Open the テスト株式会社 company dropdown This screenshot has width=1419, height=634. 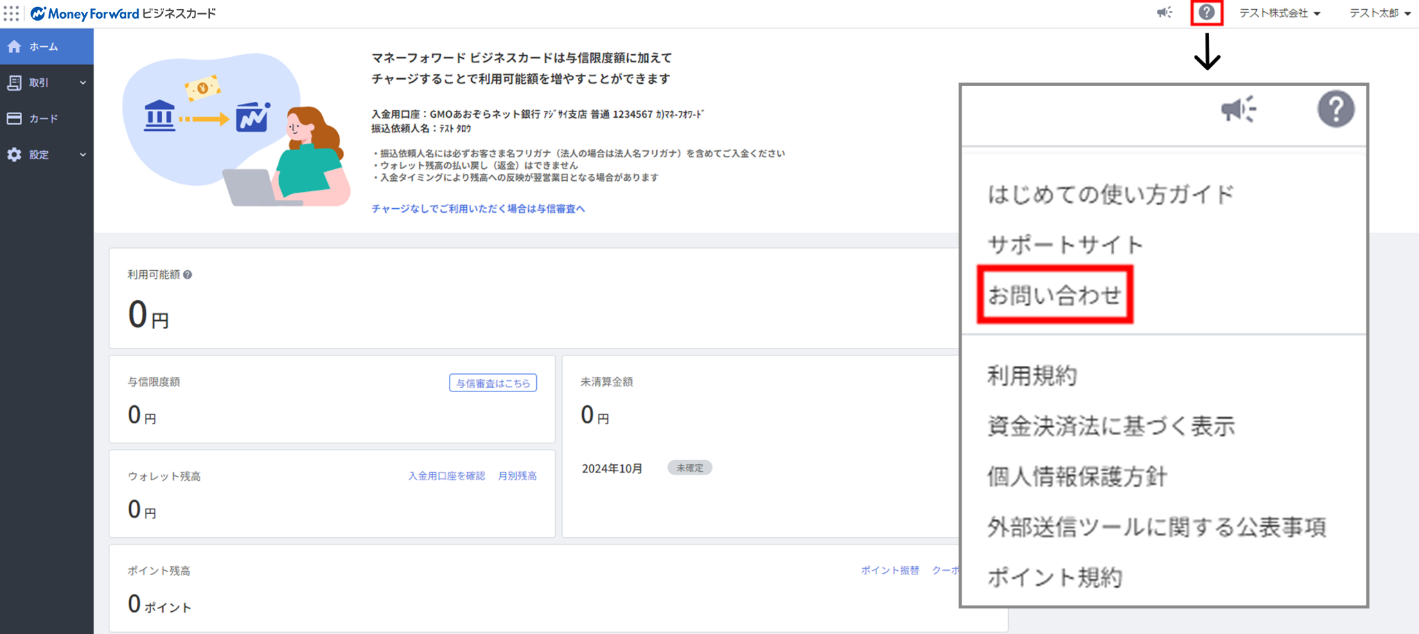[1279, 13]
